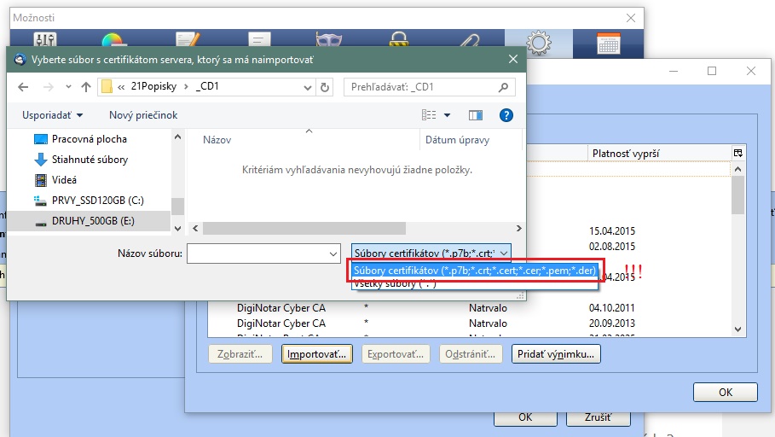Click certificate list scroll up arrow
This screenshot has height=437, width=775.
click(x=738, y=169)
